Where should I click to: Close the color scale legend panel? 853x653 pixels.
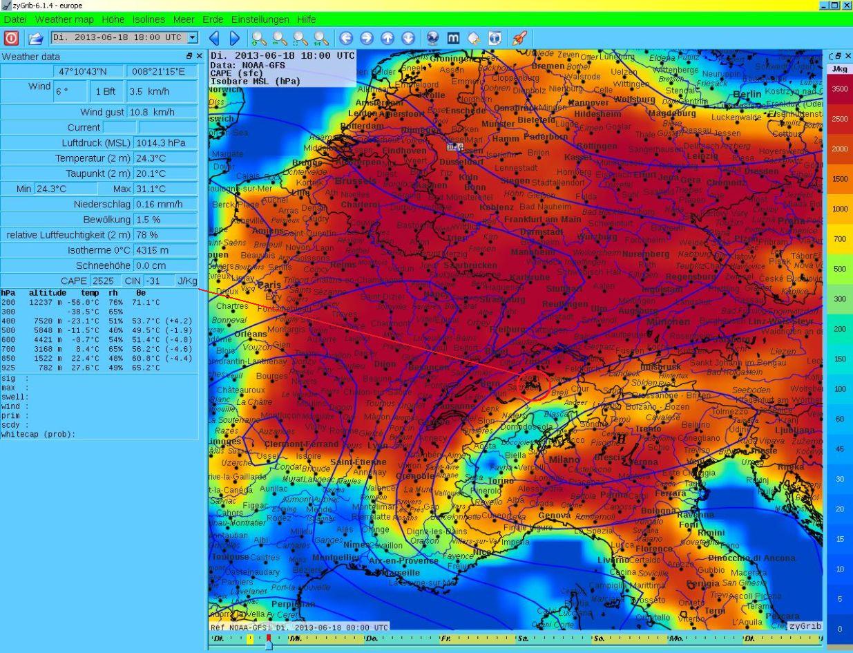[847, 56]
